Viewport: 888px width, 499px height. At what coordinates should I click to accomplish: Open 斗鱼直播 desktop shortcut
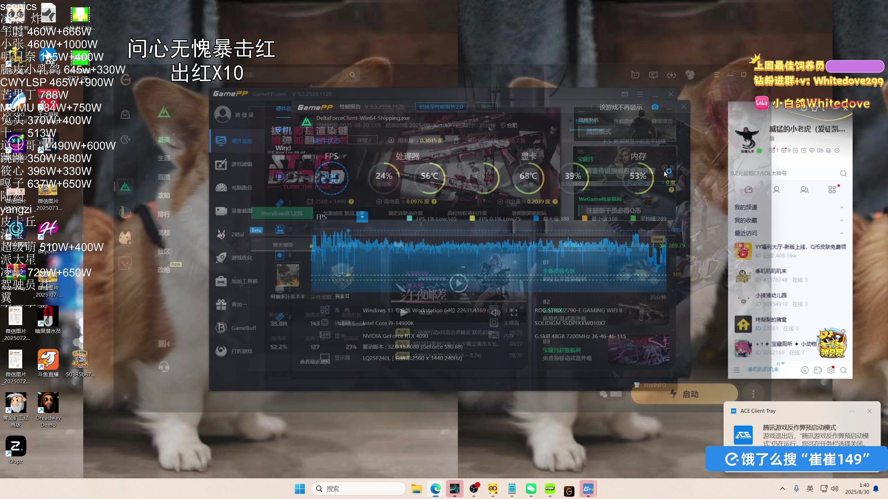pos(48,364)
